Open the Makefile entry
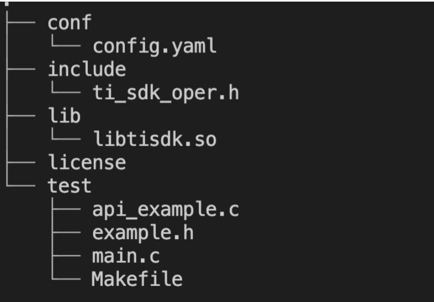The image size is (434, 302). tap(137, 279)
